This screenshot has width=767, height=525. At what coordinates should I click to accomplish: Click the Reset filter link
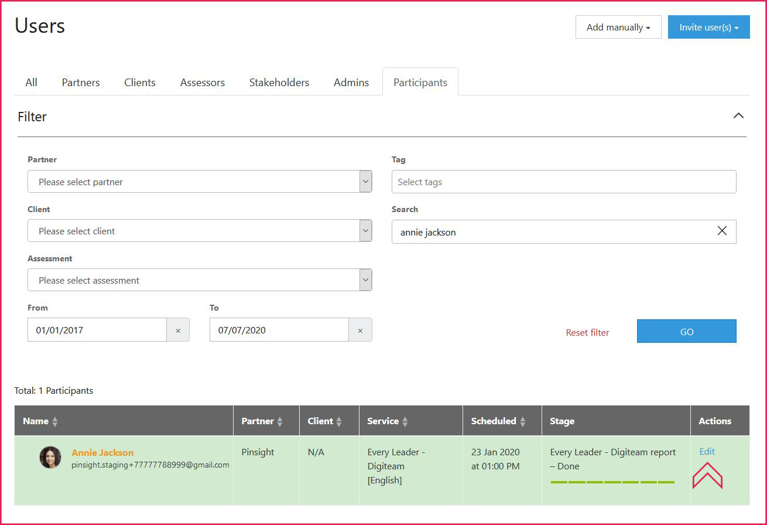(587, 332)
